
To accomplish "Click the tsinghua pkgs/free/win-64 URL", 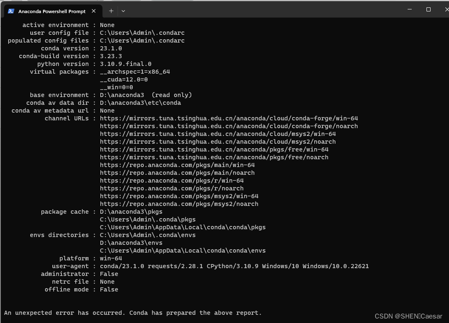I will [x=214, y=149].
